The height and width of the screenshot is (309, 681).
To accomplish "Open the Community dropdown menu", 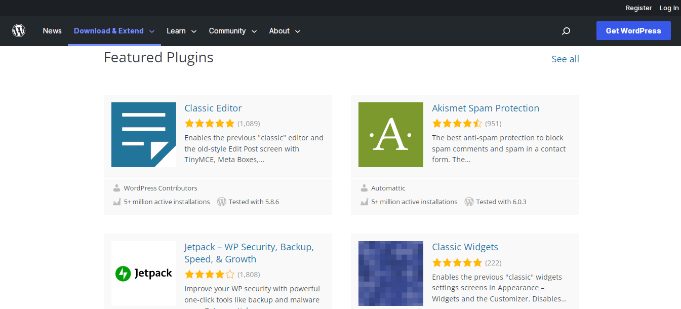I will 232,31.
